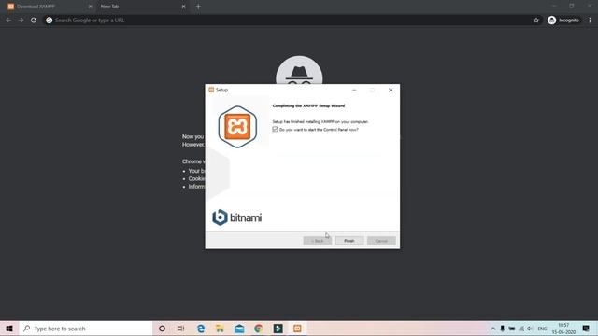
Task: Open the Windows Start menu
Action: tap(9, 329)
